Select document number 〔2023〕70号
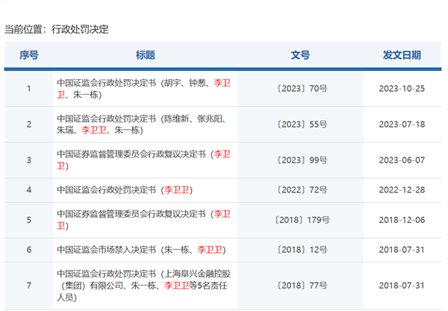Screen dimensions: 448x311 pos(302,89)
